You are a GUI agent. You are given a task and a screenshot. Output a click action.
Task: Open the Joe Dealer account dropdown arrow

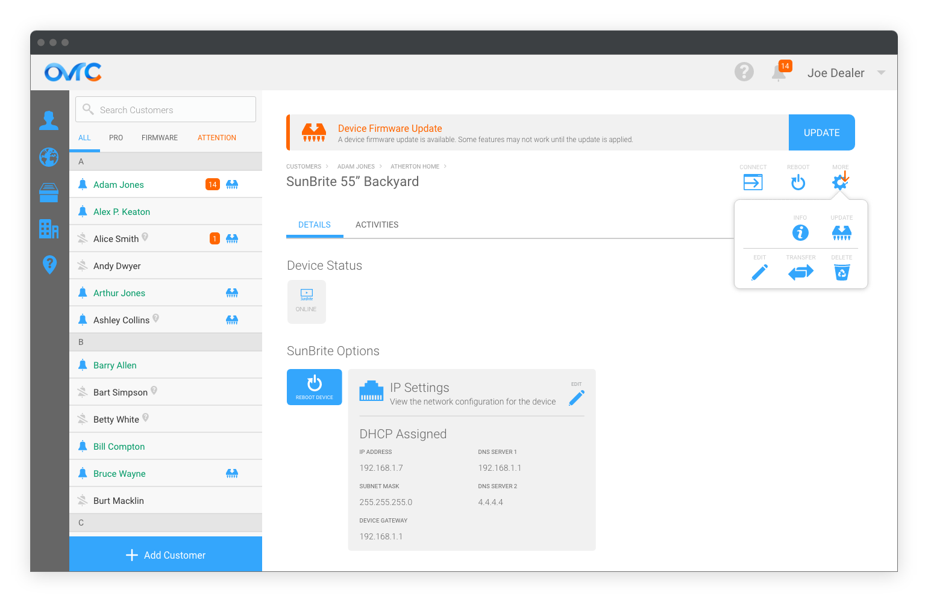[881, 72]
